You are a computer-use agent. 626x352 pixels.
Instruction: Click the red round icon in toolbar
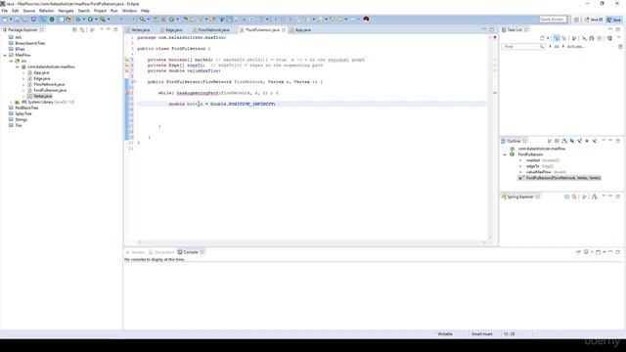pos(366,20)
